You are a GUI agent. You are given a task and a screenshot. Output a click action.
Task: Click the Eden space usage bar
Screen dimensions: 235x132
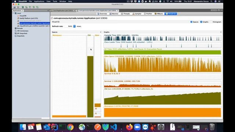[98, 105]
